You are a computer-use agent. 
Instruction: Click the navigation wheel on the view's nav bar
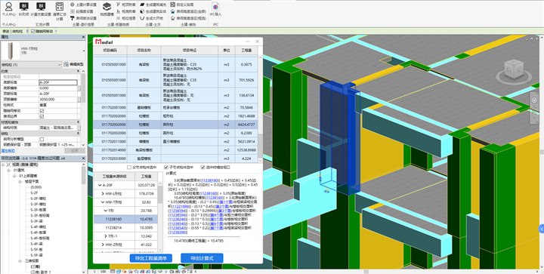[x=534, y=100]
